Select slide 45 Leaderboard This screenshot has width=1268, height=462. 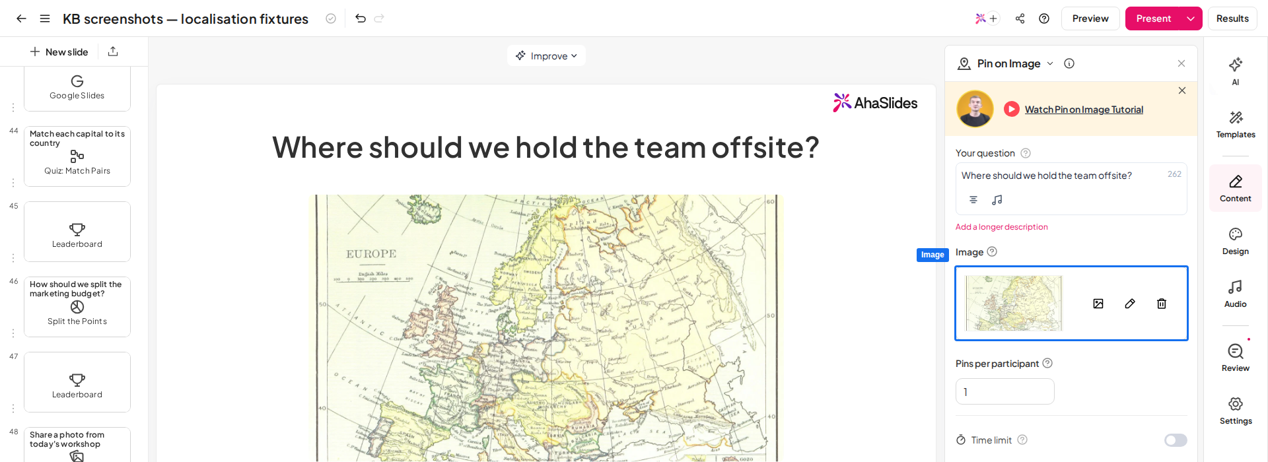[77, 232]
